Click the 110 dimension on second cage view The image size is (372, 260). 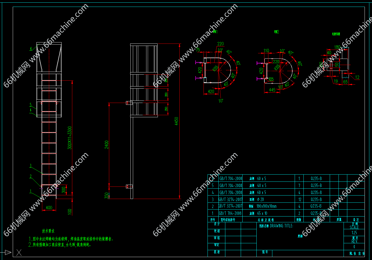click(x=266, y=50)
